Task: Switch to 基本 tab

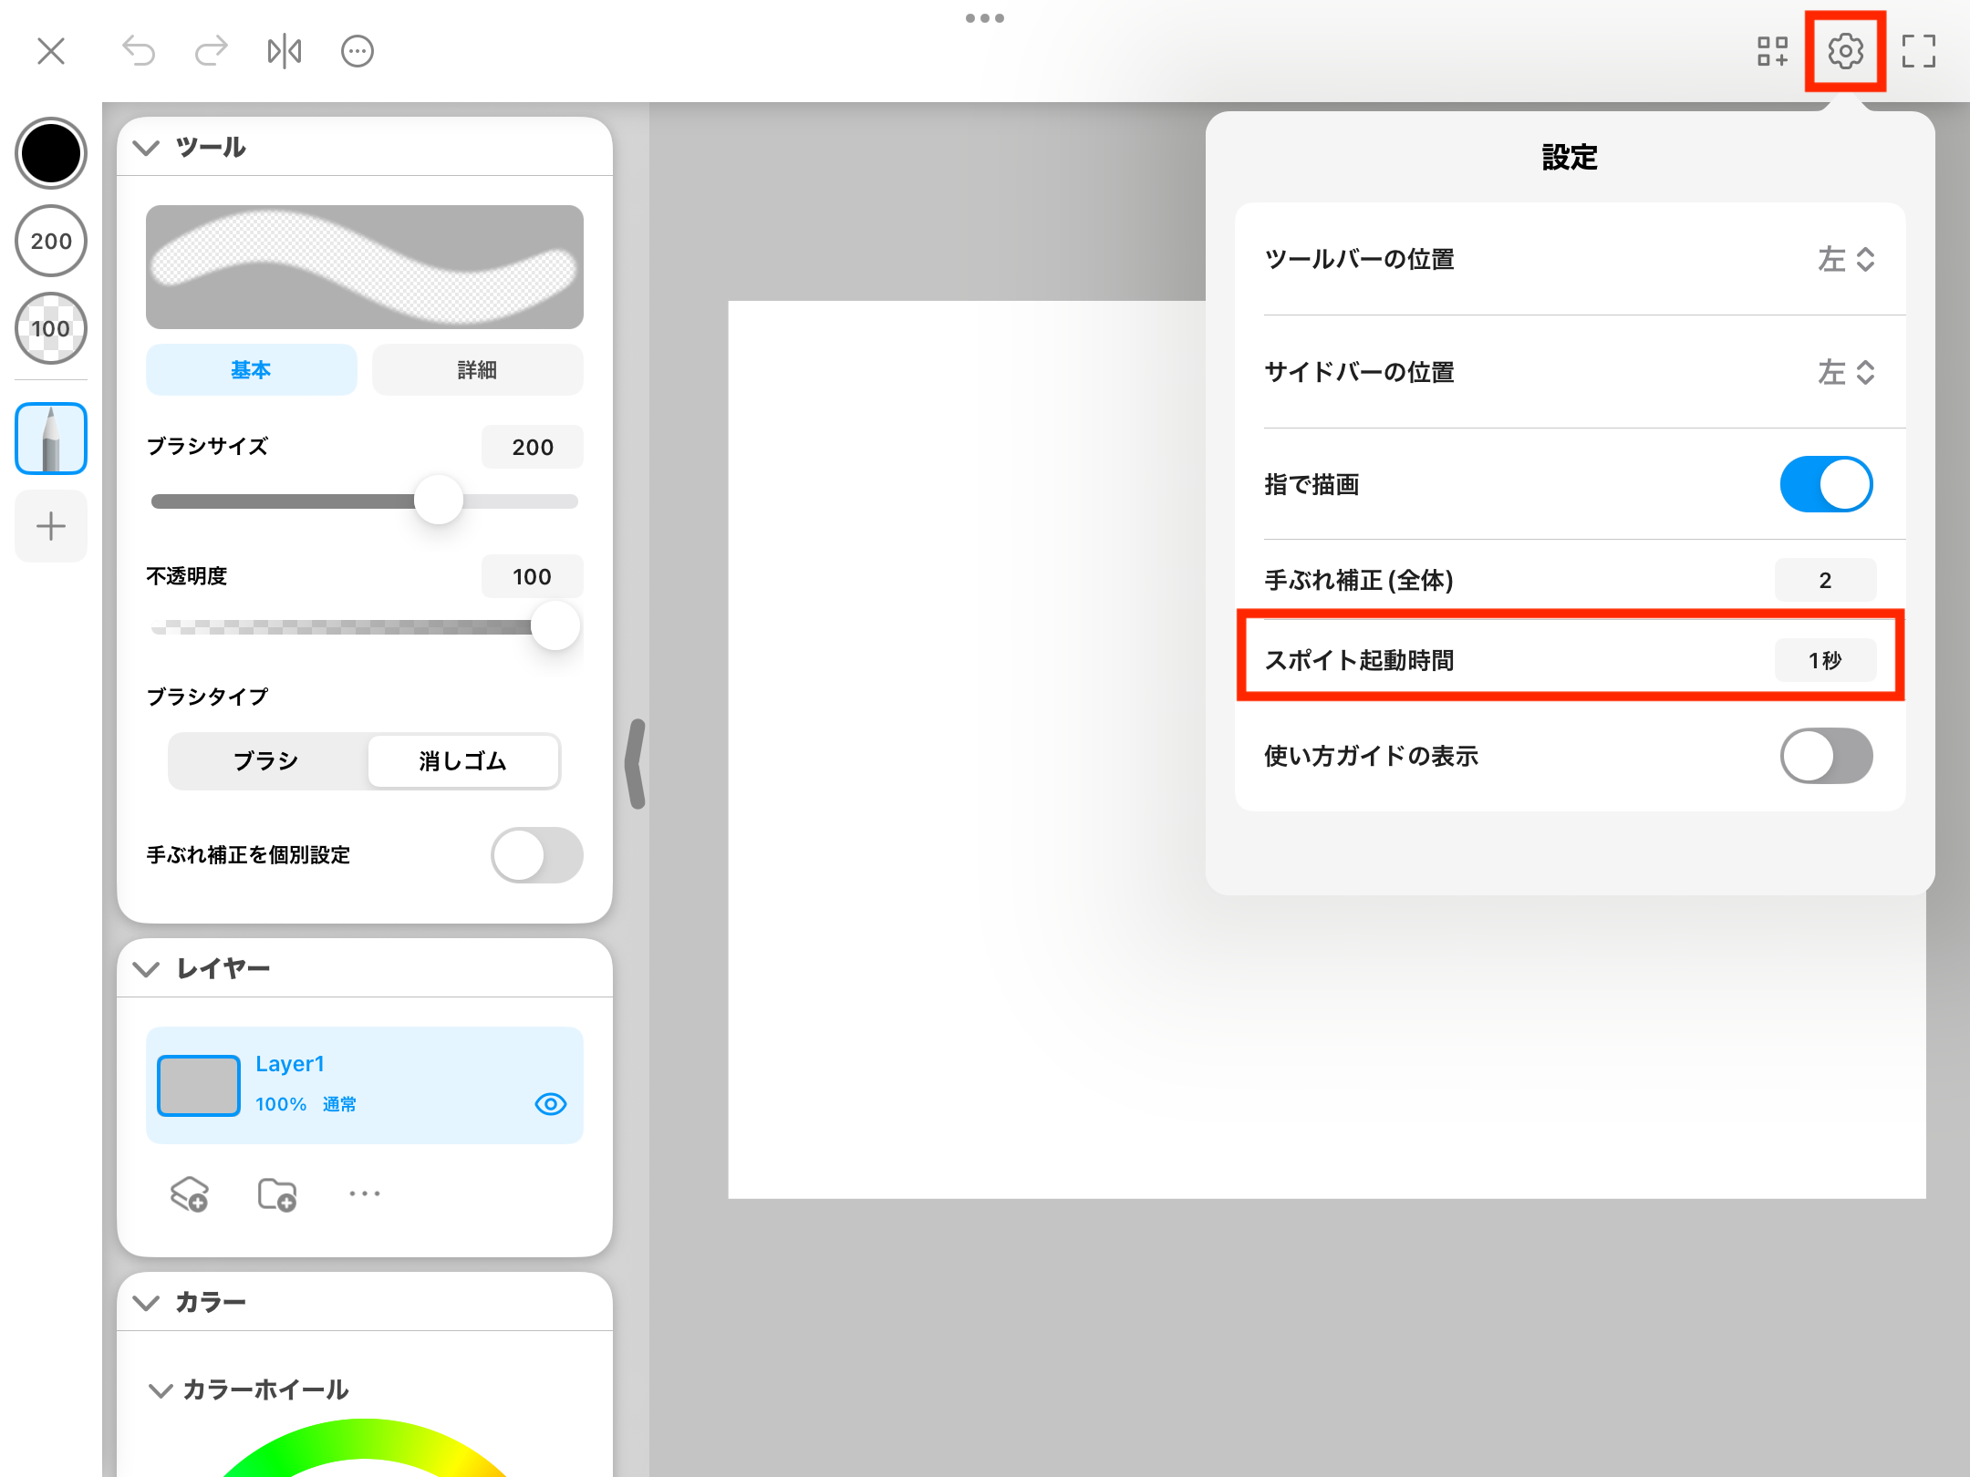Action: pos(251,370)
